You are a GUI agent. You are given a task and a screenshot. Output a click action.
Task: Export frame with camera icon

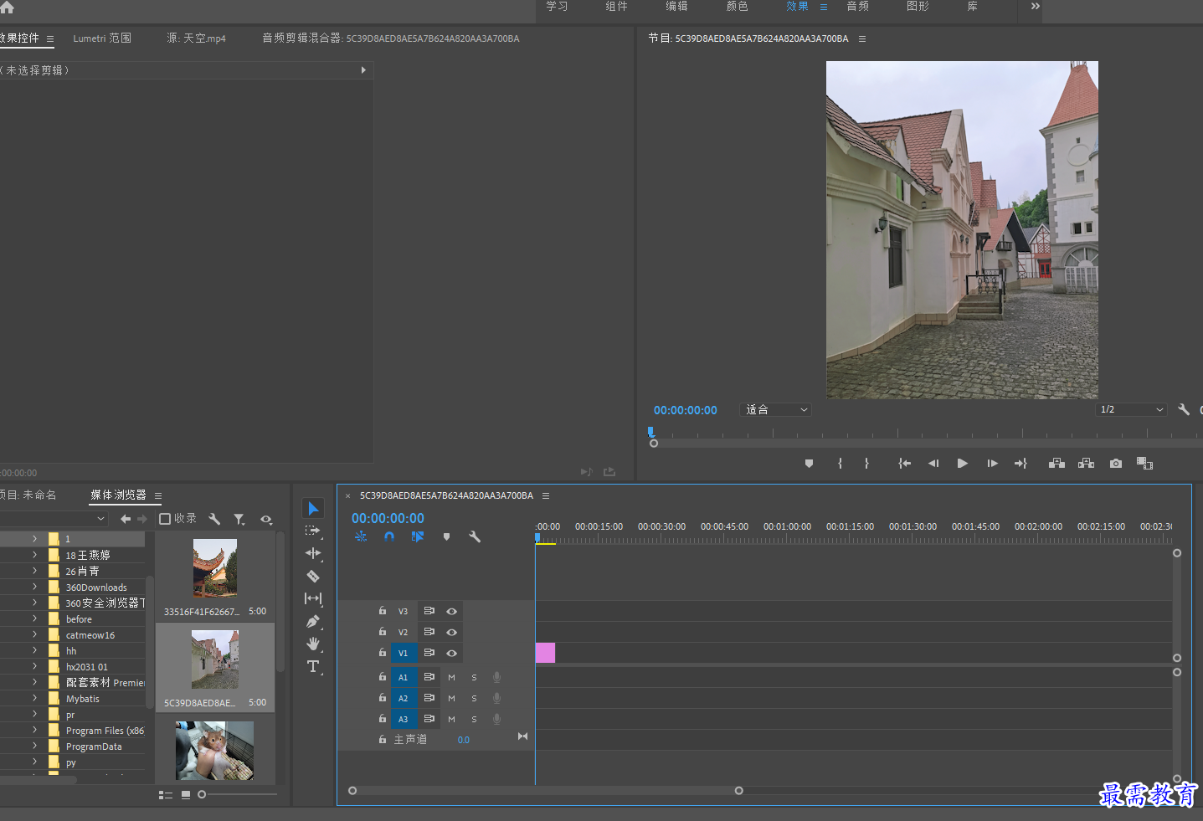pos(1116,464)
